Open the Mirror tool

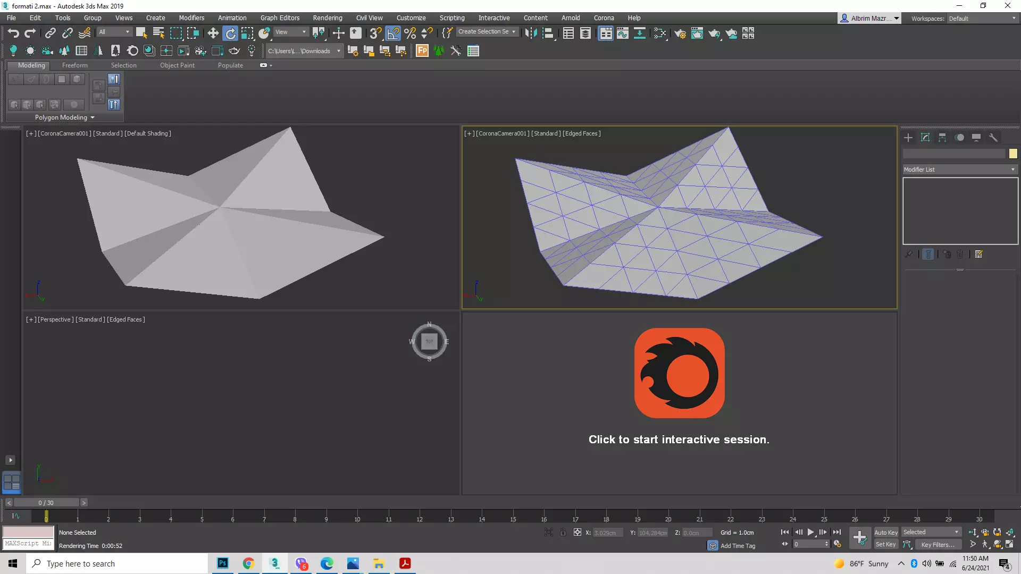[531, 33]
